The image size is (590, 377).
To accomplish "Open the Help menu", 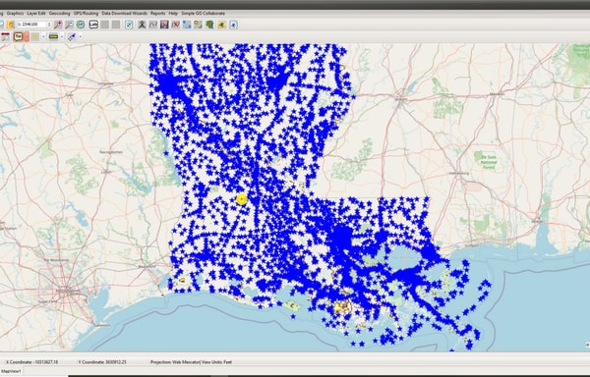I will [x=173, y=13].
